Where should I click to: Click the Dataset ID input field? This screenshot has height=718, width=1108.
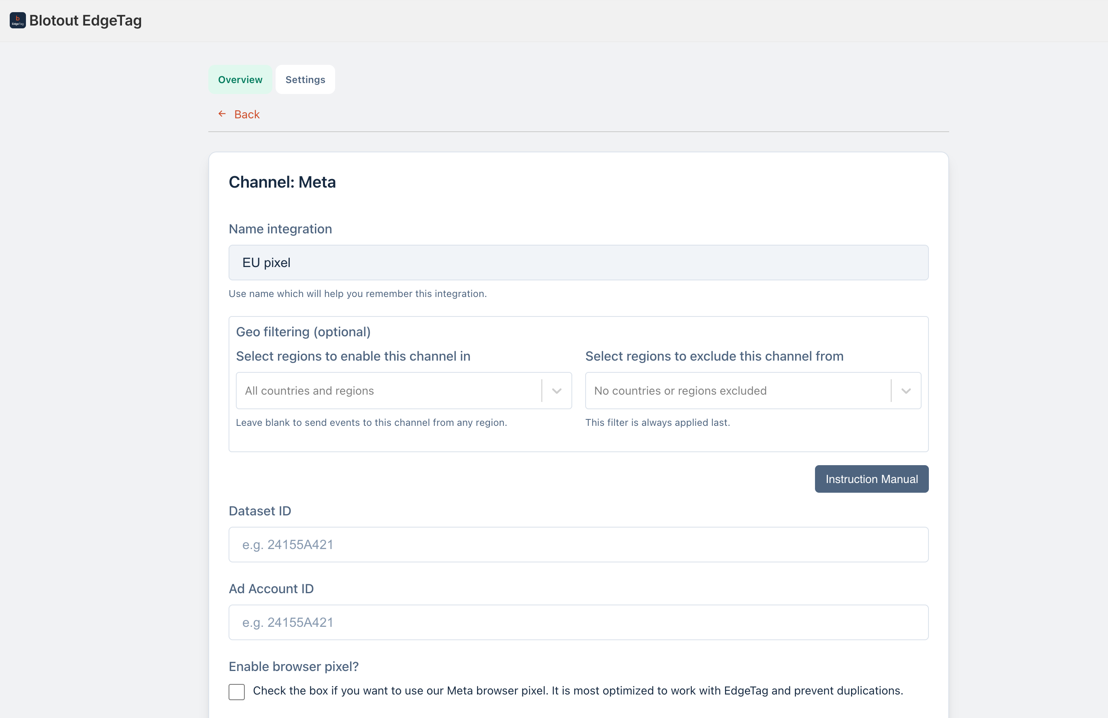point(578,545)
